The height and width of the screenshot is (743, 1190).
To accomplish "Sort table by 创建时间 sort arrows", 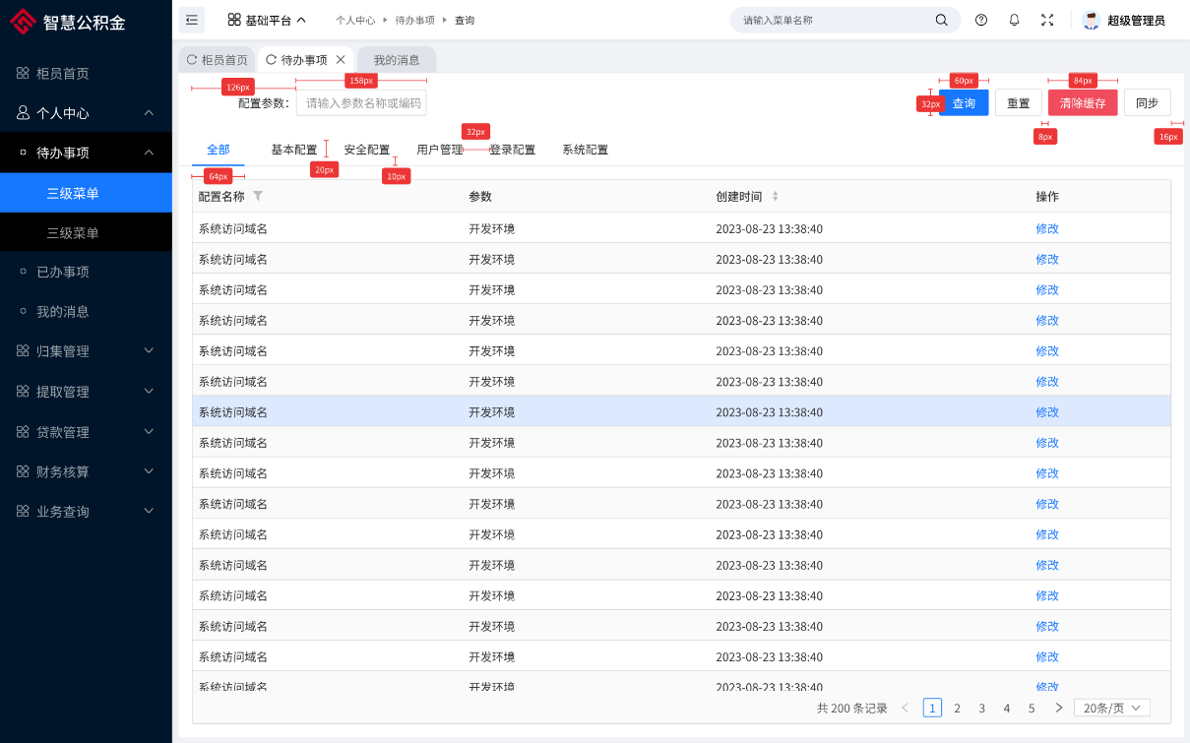I will (775, 197).
